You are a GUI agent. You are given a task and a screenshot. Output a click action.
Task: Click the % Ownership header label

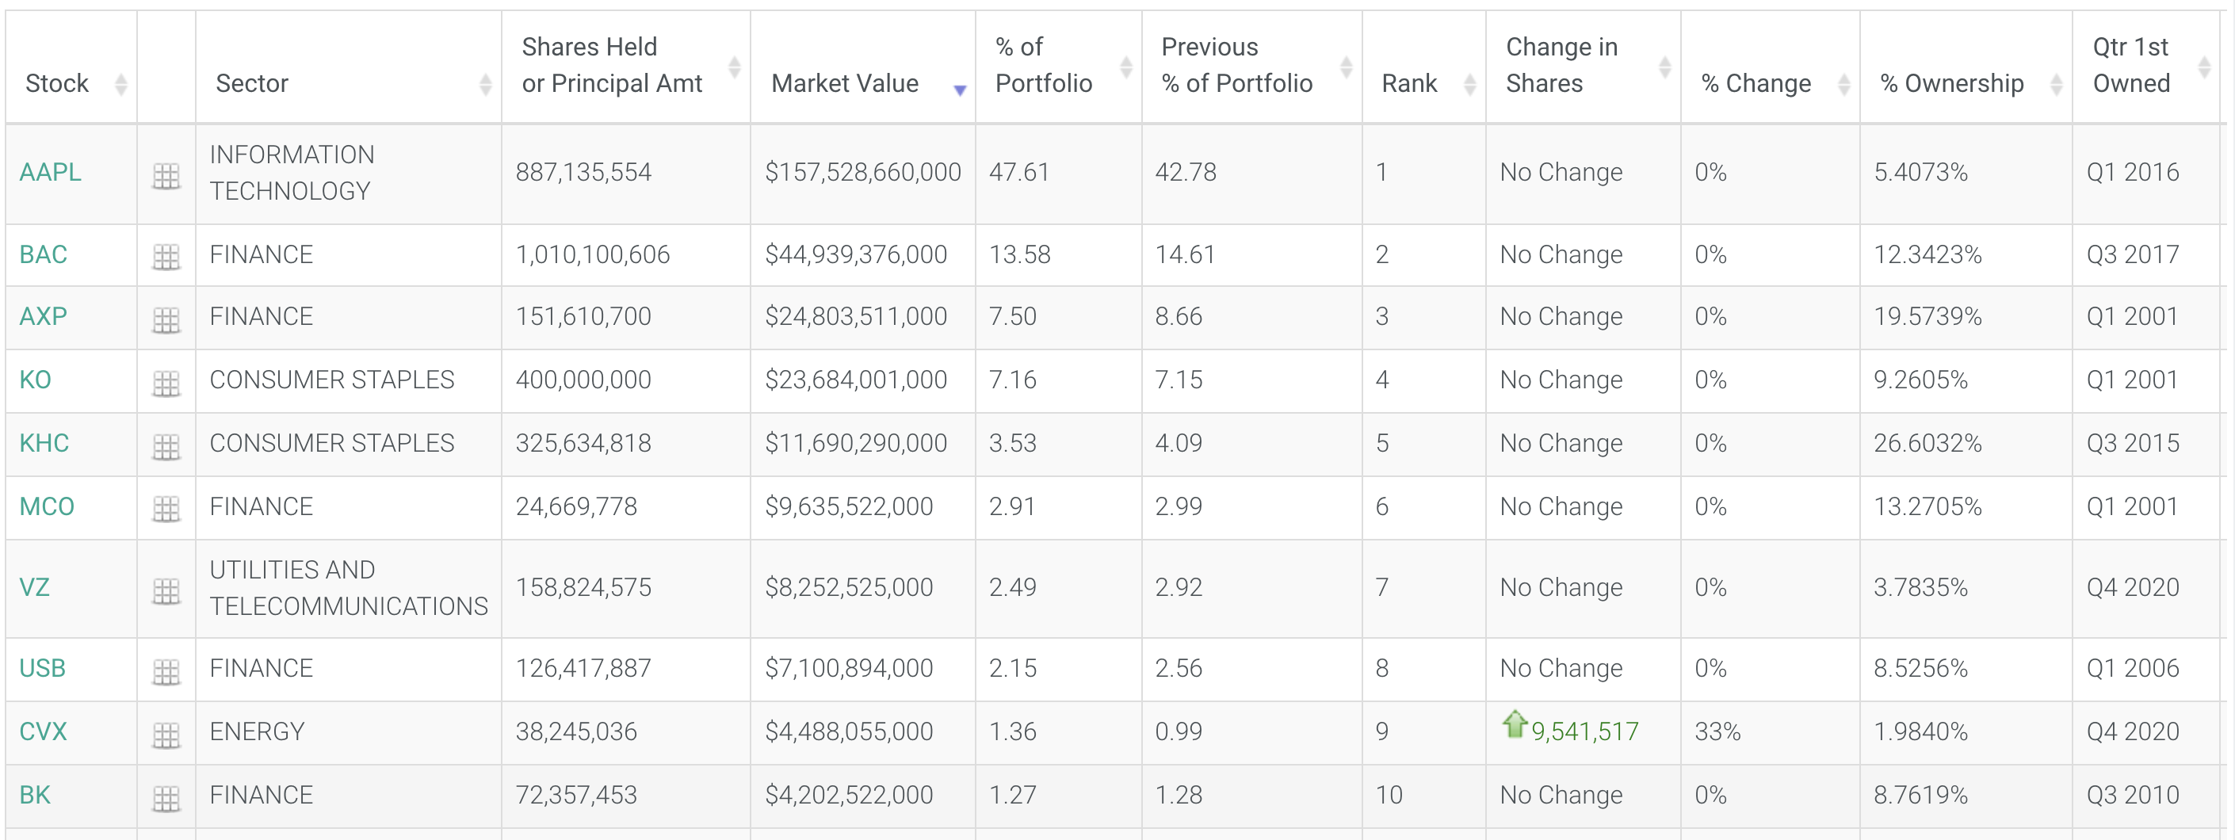[x=1951, y=83]
